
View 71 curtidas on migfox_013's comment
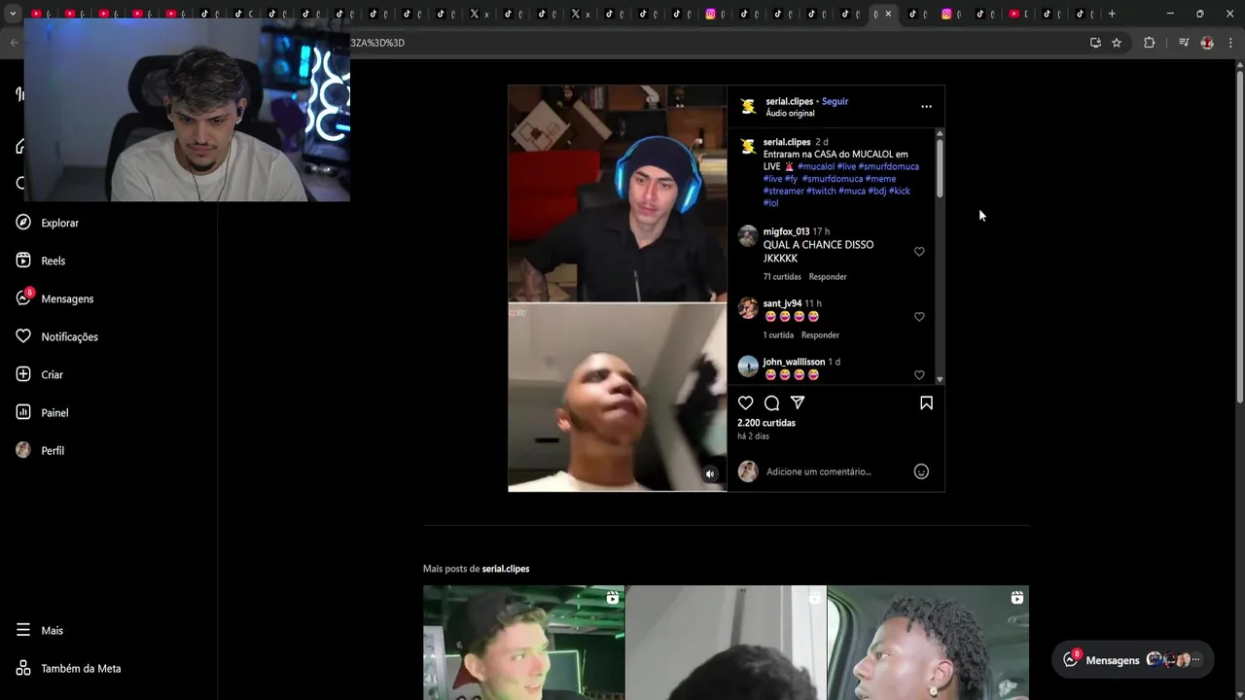(x=782, y=277)
